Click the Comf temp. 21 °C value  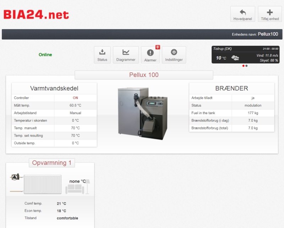pyautogui.click(x=61, y=204)
